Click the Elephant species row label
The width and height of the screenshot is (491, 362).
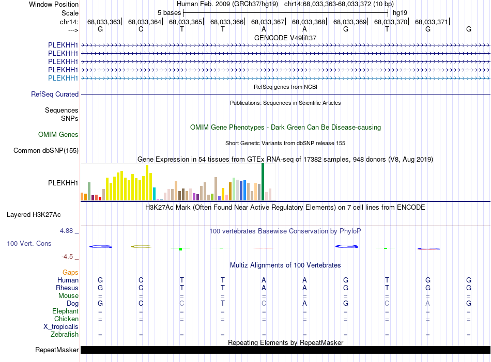tap(65, 311)
